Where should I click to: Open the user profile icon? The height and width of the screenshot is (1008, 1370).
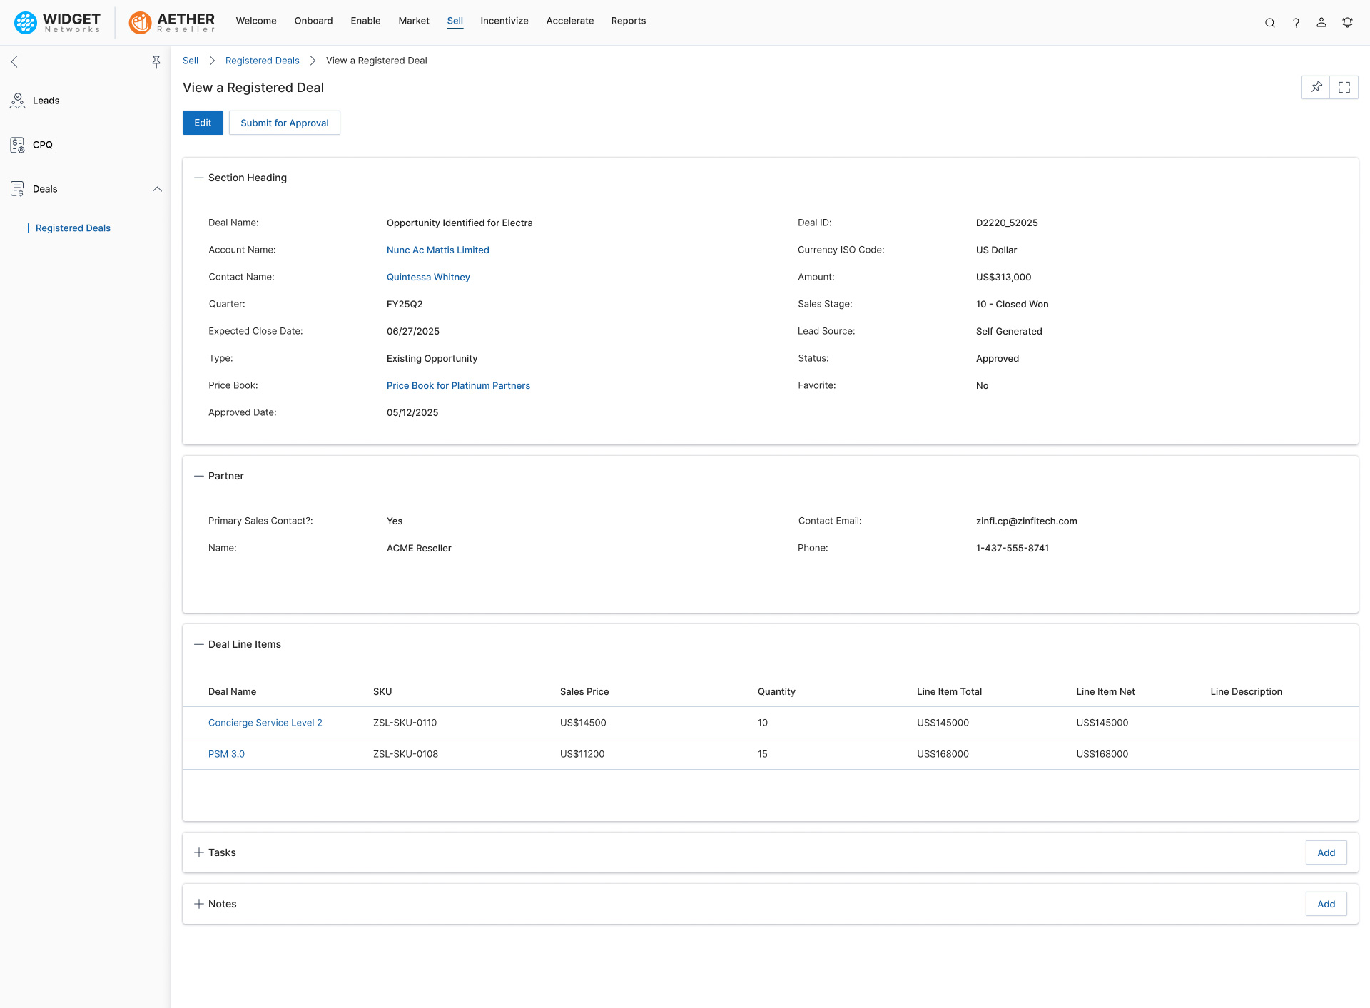1321,22
